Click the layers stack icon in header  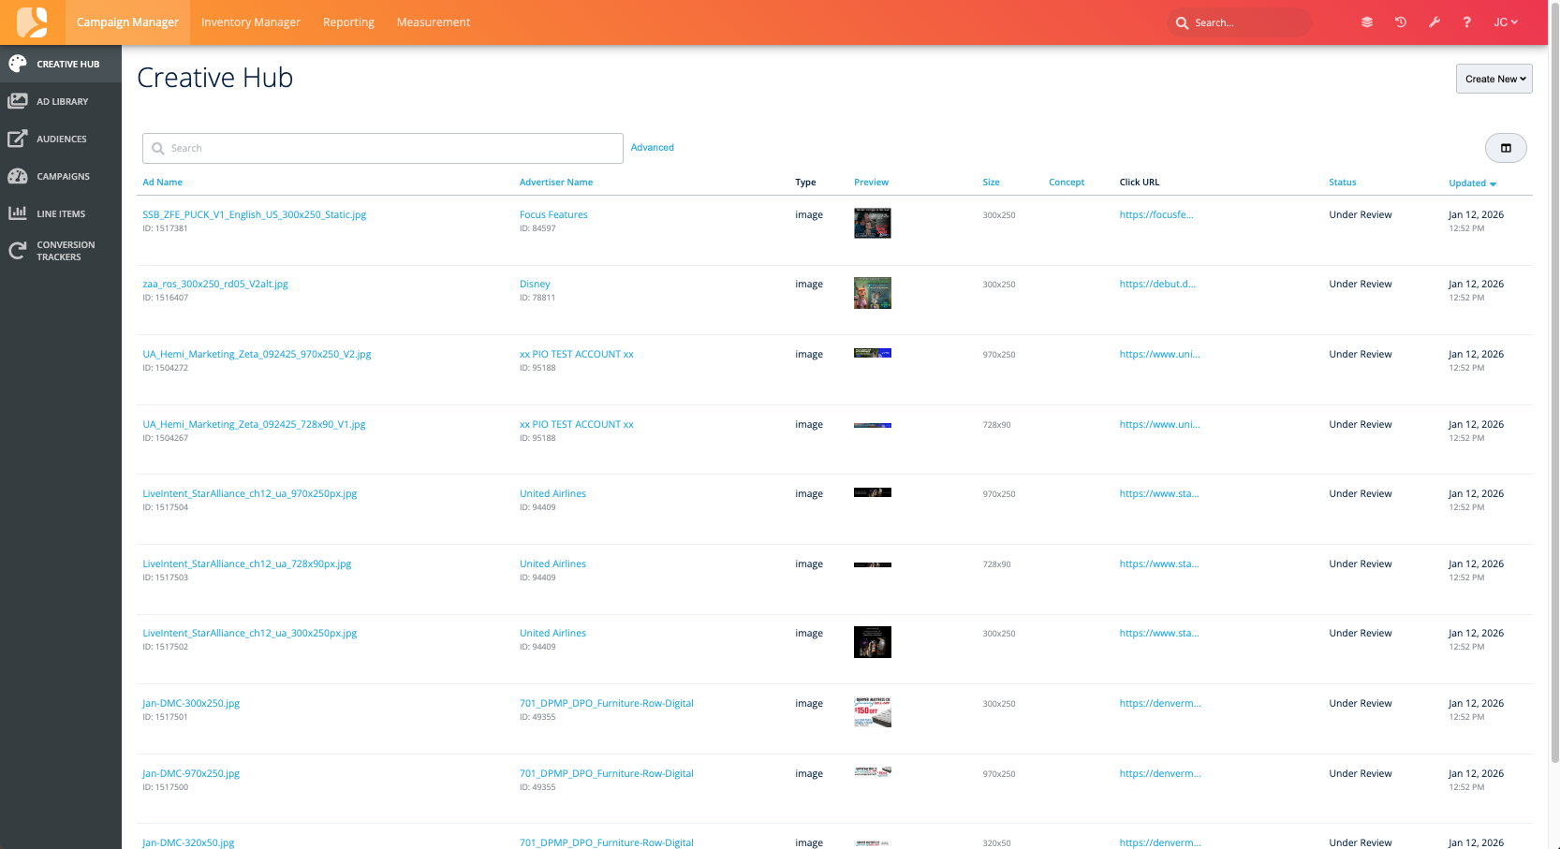1367,22
